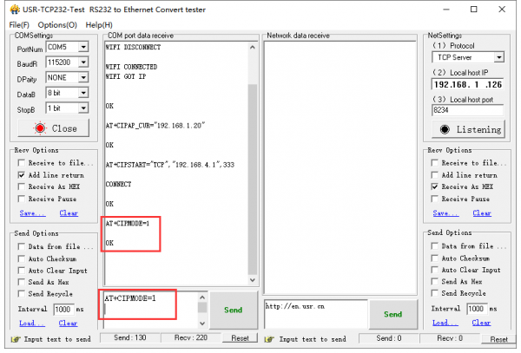
Task: Reset the COM Recv counter showing 220
Action: pos(239,337)
